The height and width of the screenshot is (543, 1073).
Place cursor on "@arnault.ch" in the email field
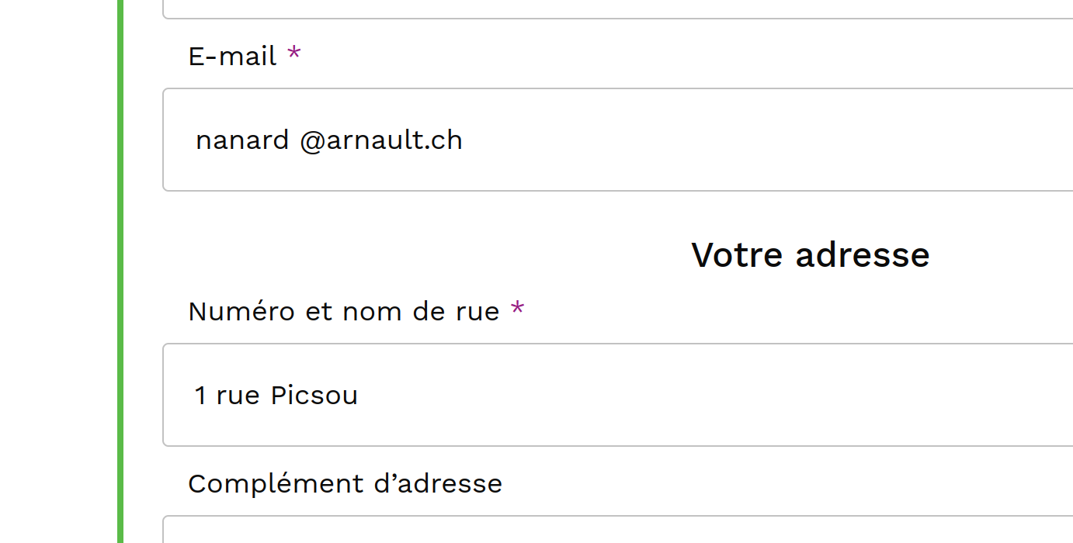point(380,140)
